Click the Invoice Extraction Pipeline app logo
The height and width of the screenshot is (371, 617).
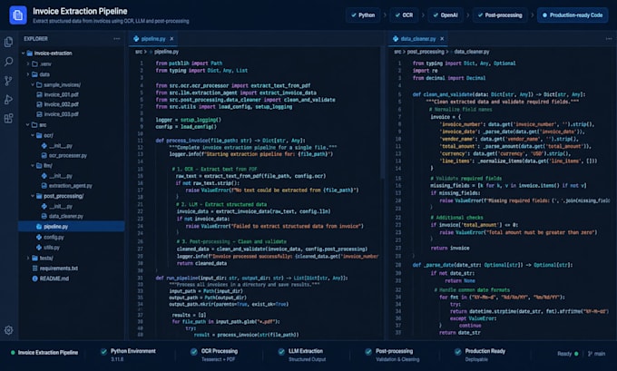click(18, 15)
